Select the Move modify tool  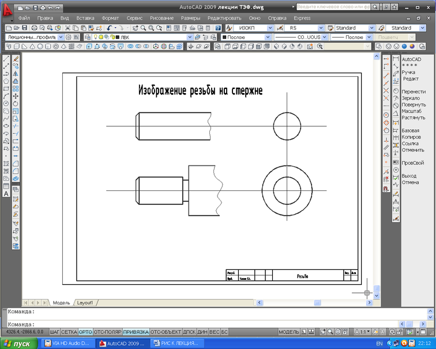pos(16,96)
